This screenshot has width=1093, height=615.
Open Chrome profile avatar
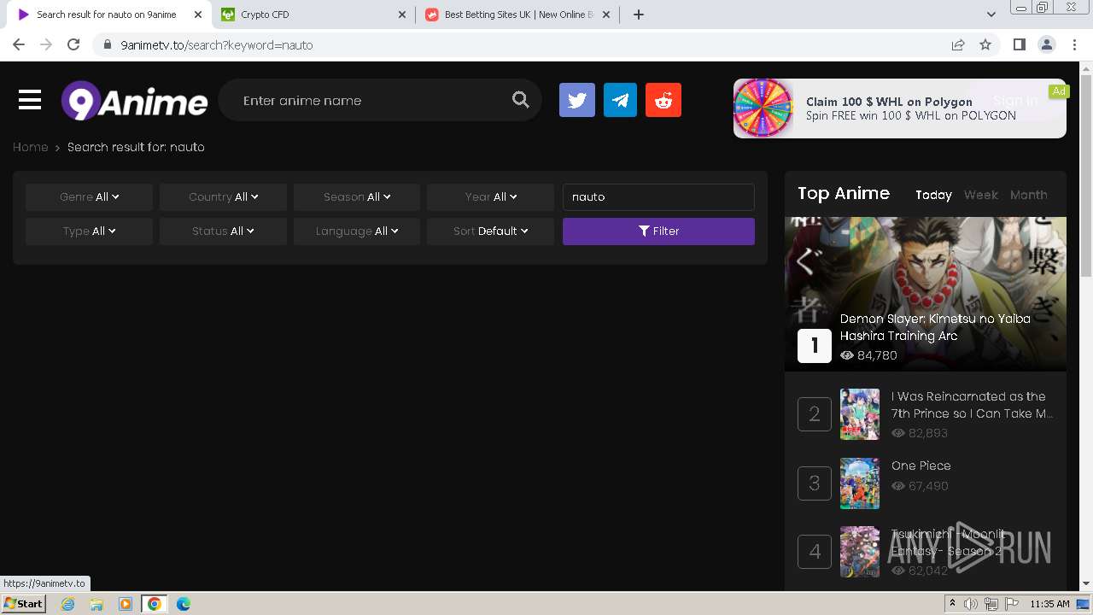(x=1046, y=44)
